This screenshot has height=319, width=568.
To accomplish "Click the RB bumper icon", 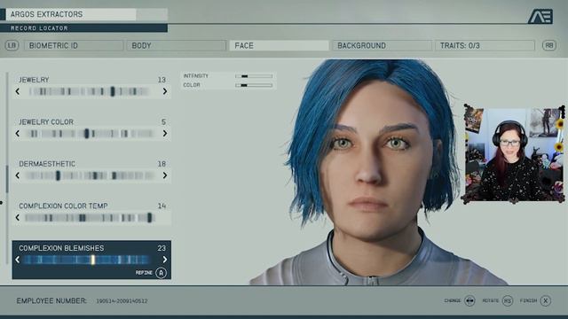I will [549, 45].
